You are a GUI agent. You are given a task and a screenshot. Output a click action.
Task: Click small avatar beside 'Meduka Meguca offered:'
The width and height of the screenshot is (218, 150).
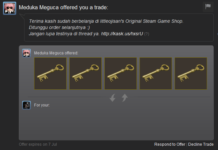[27, 53]
